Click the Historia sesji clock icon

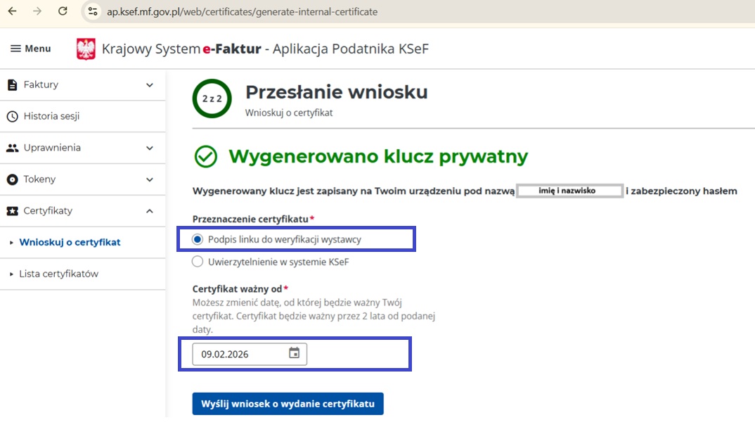pos(12,117)
